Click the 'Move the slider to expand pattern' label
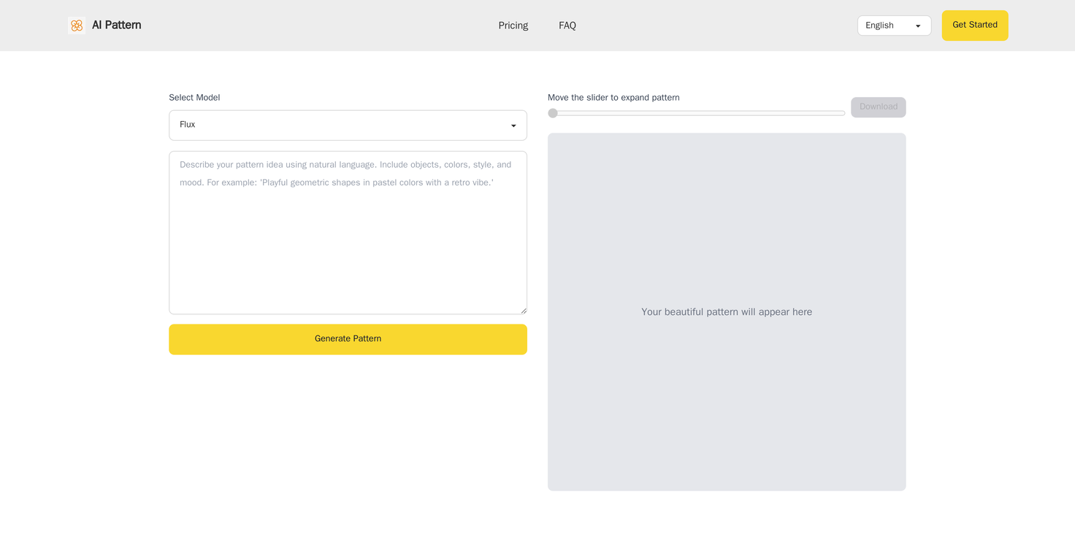Screen dimensions: 1075x560 pos(613,98)
